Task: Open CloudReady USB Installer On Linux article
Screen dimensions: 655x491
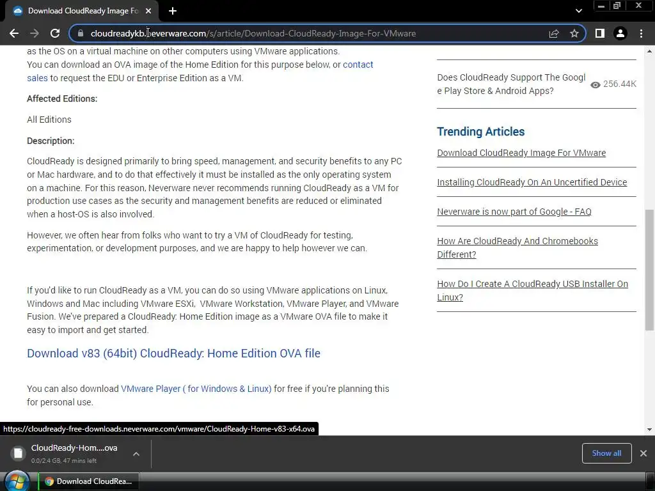Action: [x=532, y=291]
